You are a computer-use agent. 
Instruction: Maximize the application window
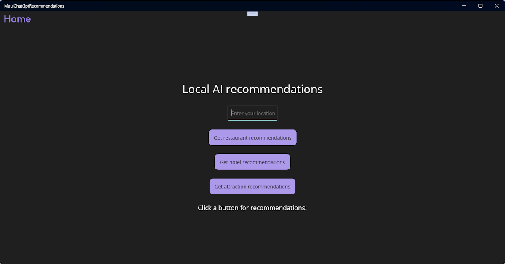point(480,5)
